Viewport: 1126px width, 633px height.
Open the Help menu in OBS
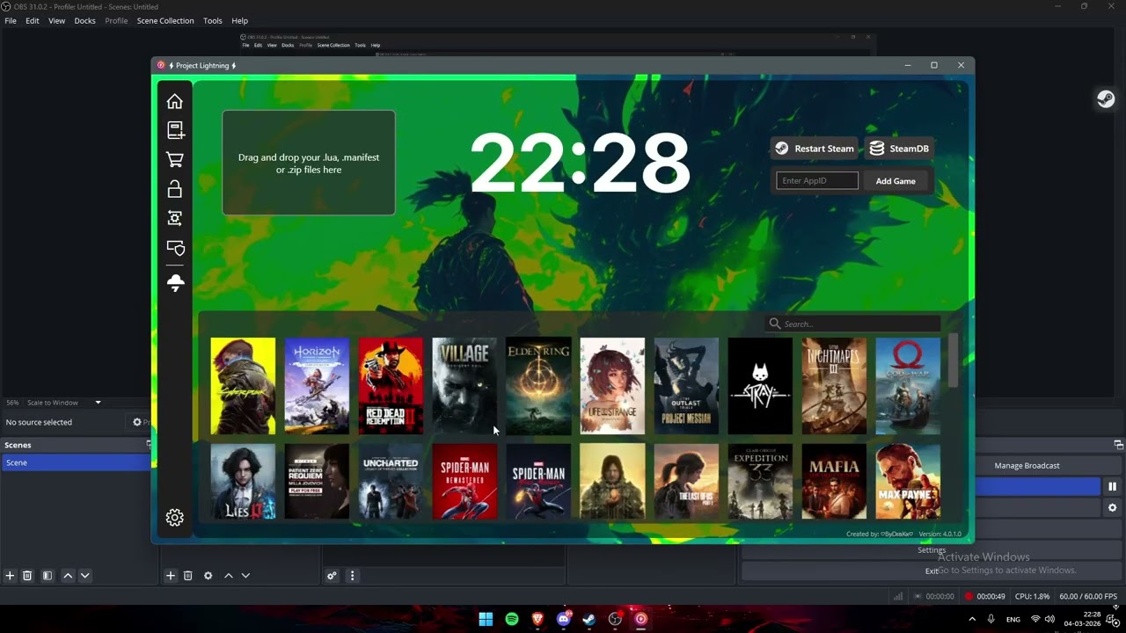tap(239, 20)
